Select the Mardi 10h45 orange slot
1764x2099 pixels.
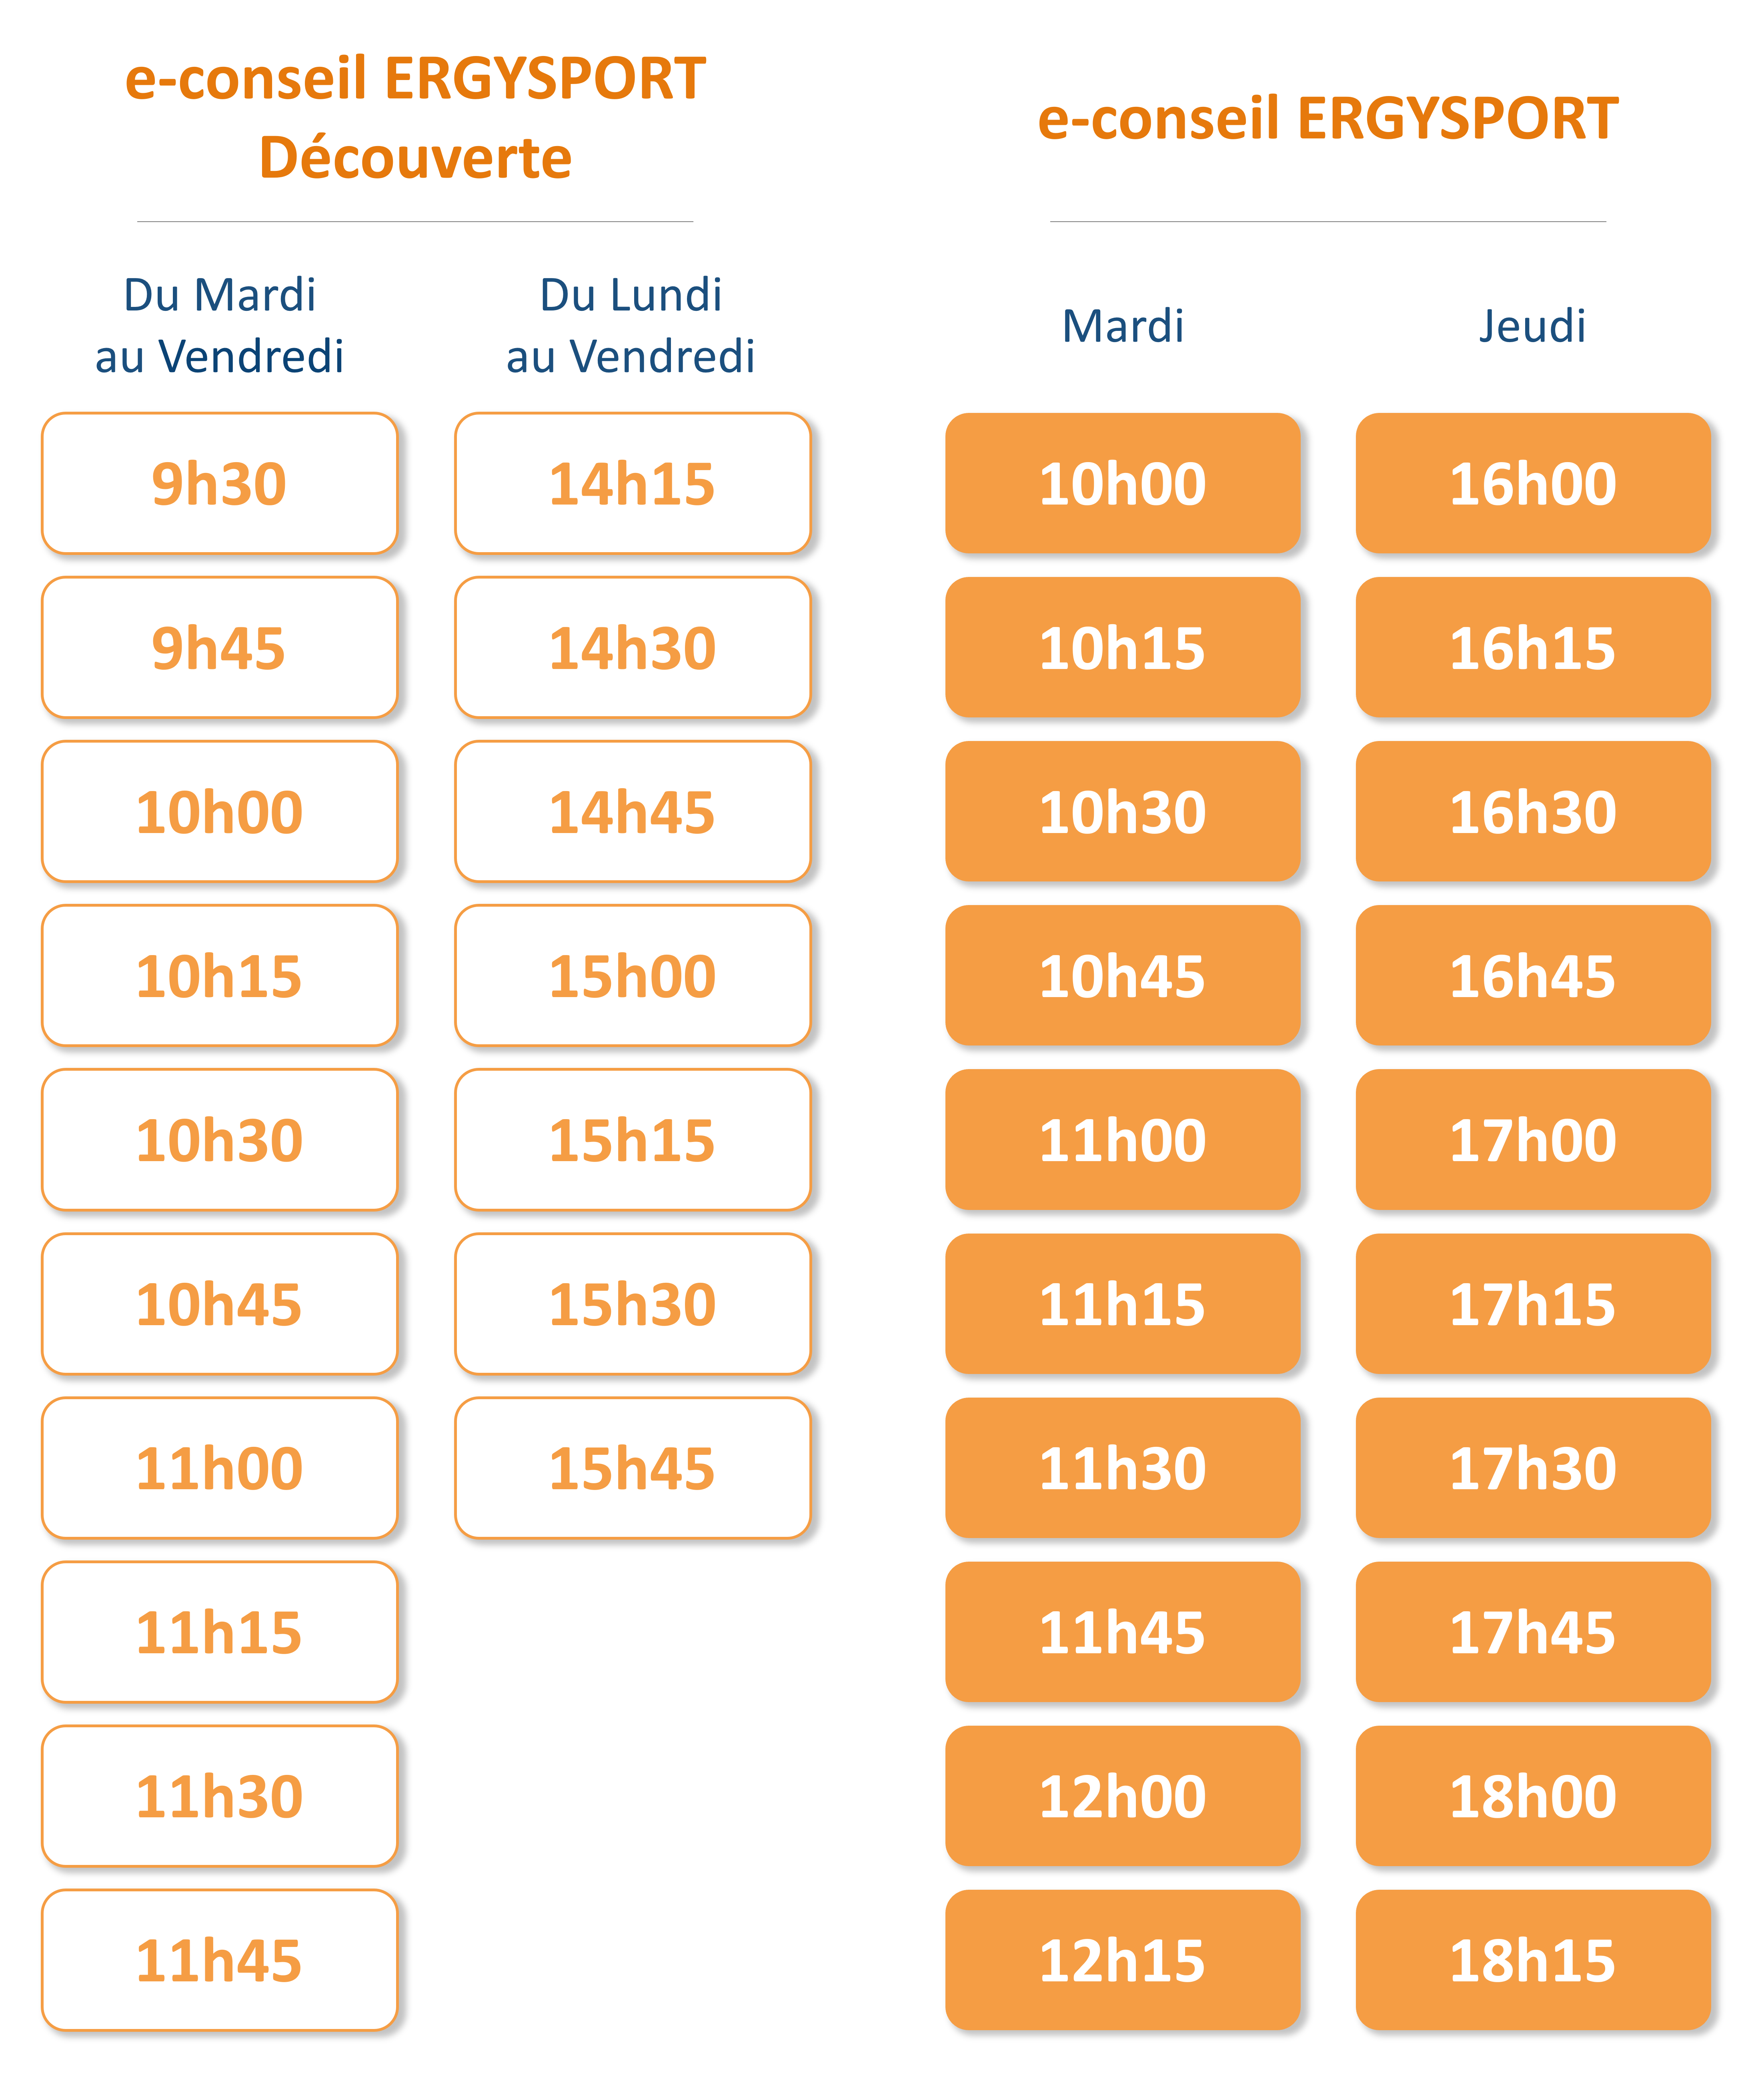click(x=1122, y=975)
